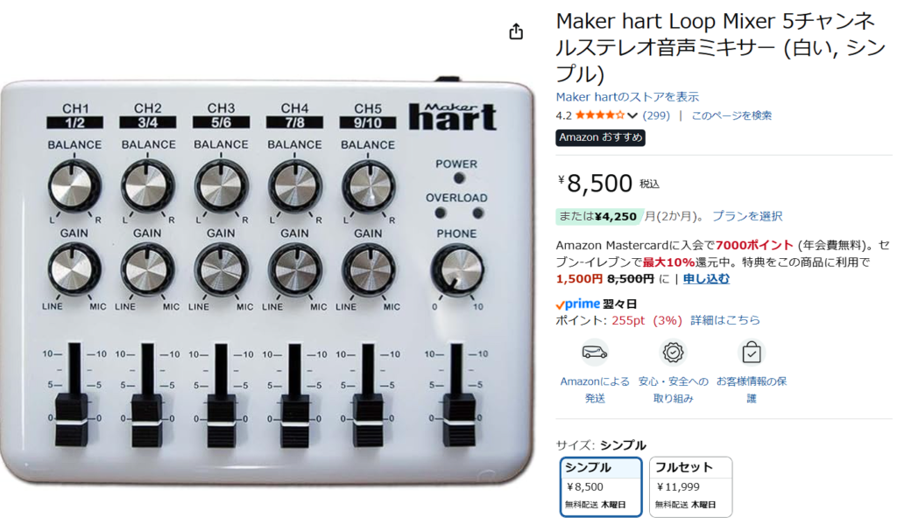Screen dimensions: 897x524
Task: Visit Maker hartのストアを表示 store link
Action: point(627,96)
